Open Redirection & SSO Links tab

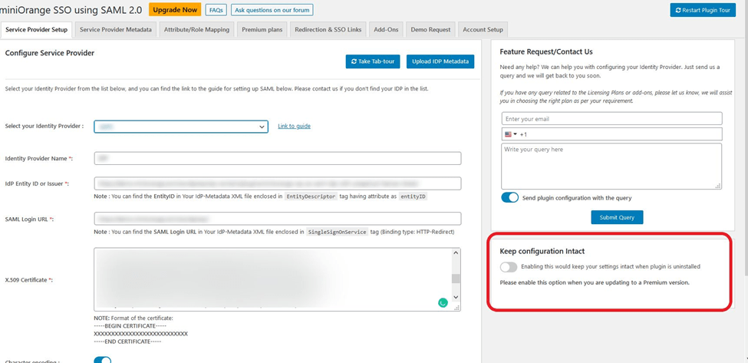point(328,30)
